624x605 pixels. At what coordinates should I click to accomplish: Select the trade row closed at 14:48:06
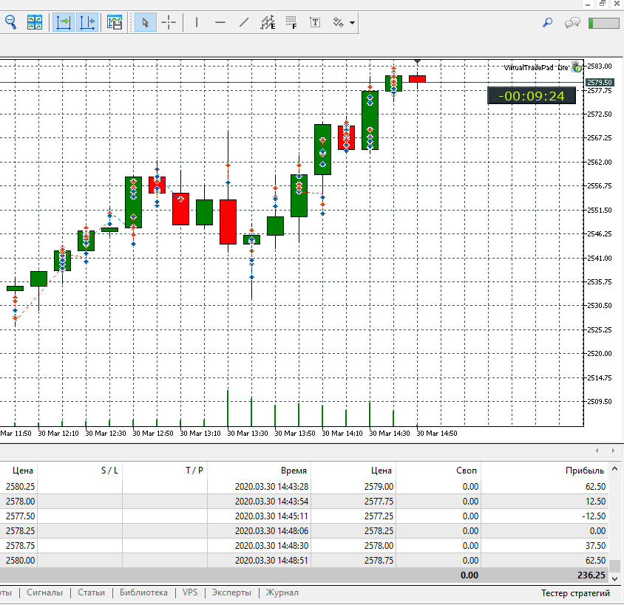tap(304, 530)
